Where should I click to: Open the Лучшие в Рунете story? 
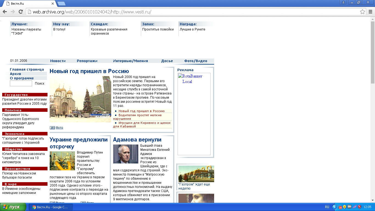[192, 29]
